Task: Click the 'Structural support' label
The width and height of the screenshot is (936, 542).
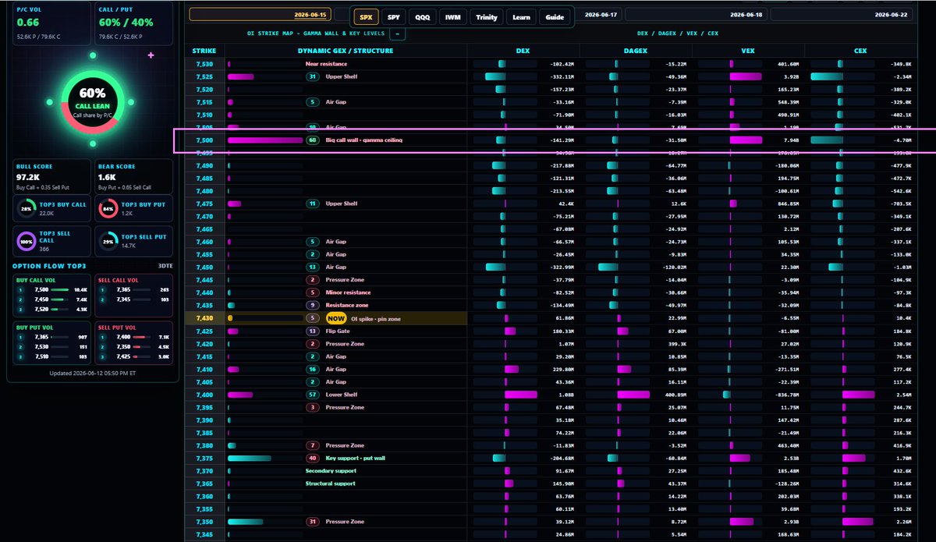Action: click(x=331, y=484)
